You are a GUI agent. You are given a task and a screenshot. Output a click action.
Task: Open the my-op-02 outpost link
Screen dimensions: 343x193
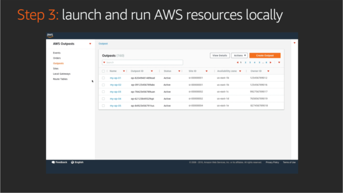pyautogui.click(x=115, y=85)
